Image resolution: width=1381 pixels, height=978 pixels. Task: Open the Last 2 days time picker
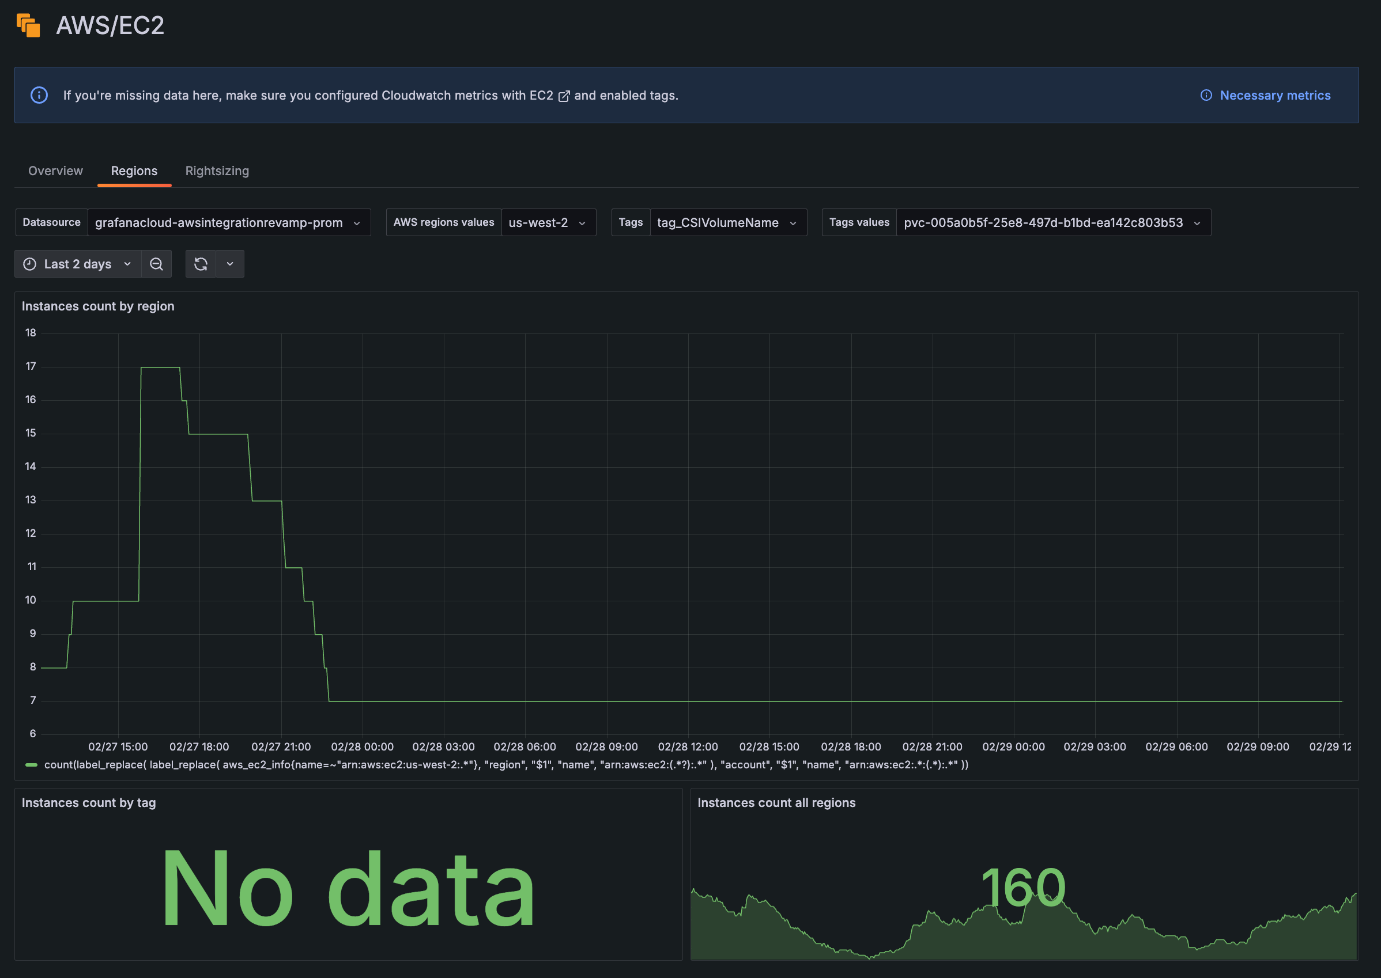(78, 264)
